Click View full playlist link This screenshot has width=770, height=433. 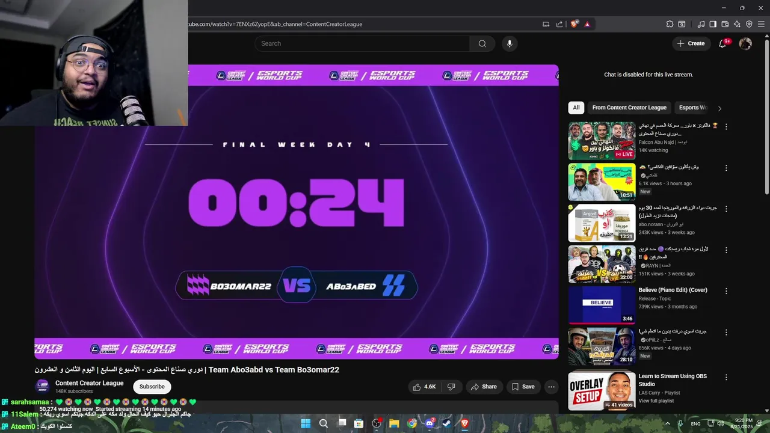pos(656,401)
